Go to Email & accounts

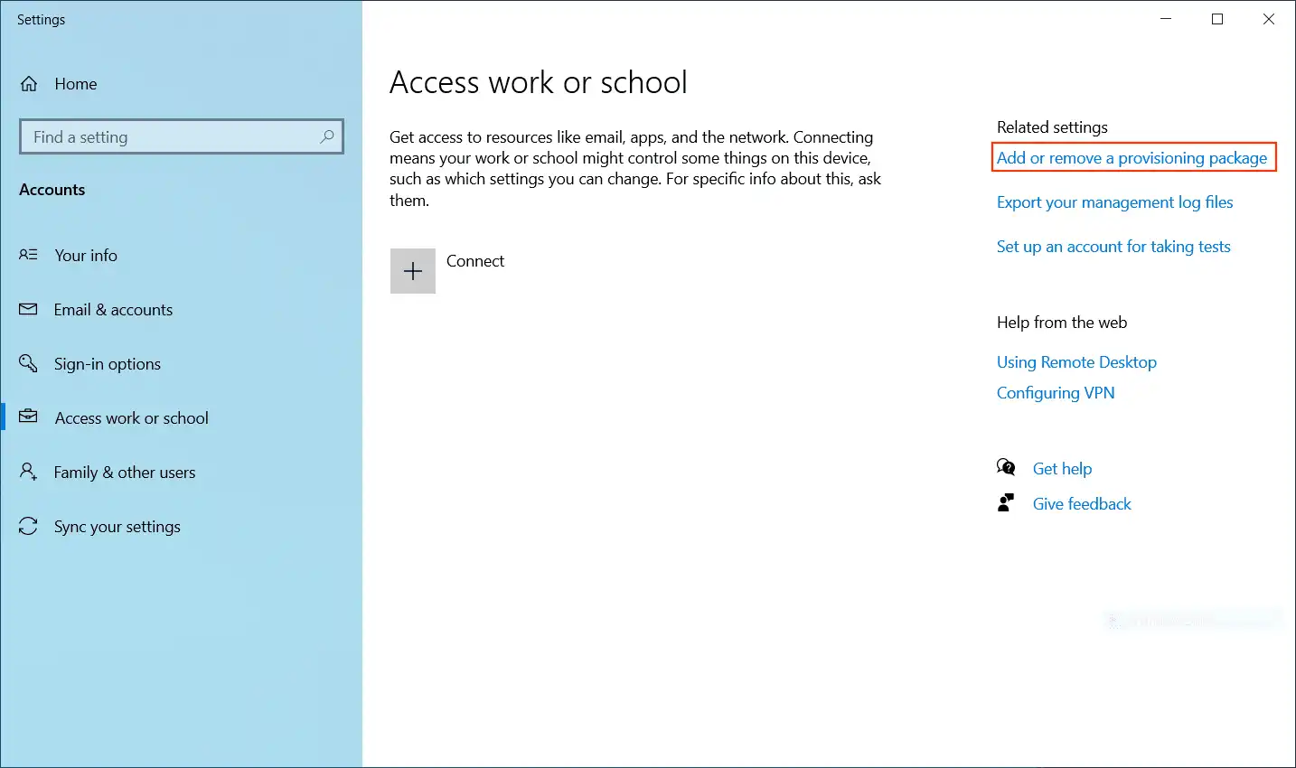(x=113, y=310)
